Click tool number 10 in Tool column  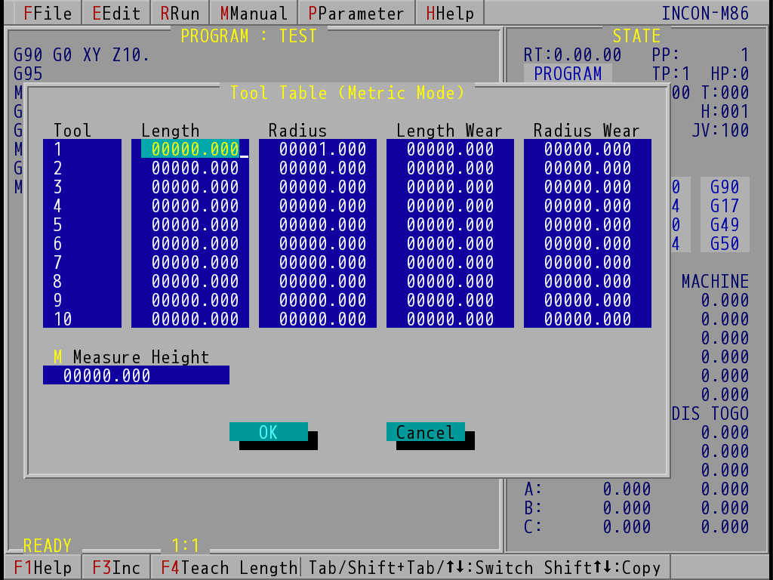tap(82, 319)
